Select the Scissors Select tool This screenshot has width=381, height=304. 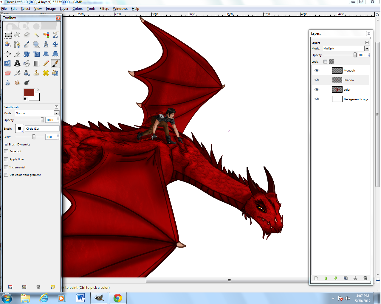click(55, 35)
